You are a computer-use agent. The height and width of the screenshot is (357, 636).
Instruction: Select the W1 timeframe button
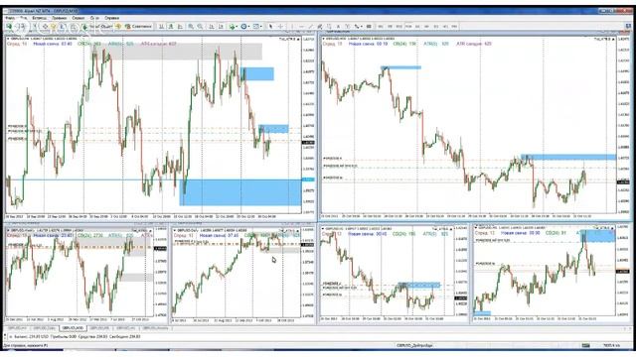click(x=445, y=27)
